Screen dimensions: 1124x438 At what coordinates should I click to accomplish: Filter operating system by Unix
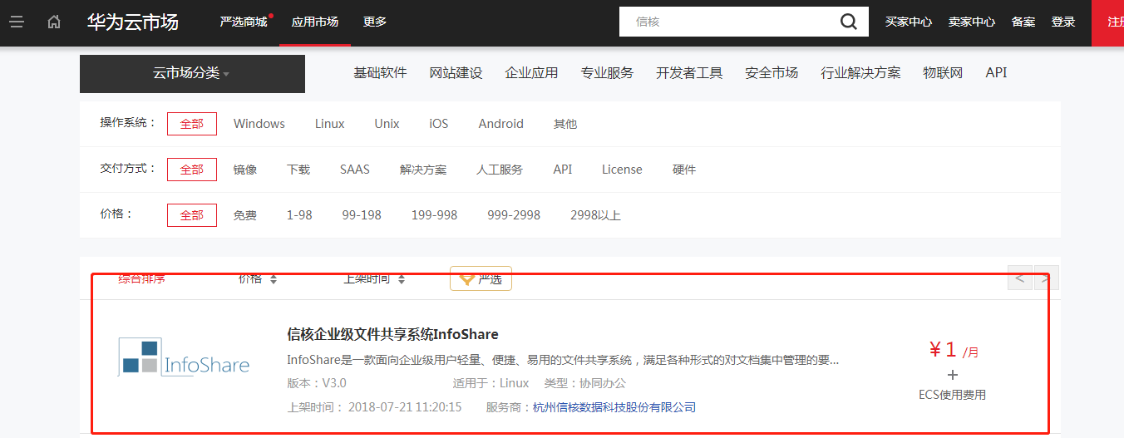387,124
